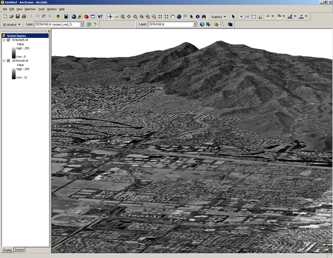Collapse the 91963685.tif layer legend
The image size is (333, 258).
(x=4, y=40)
